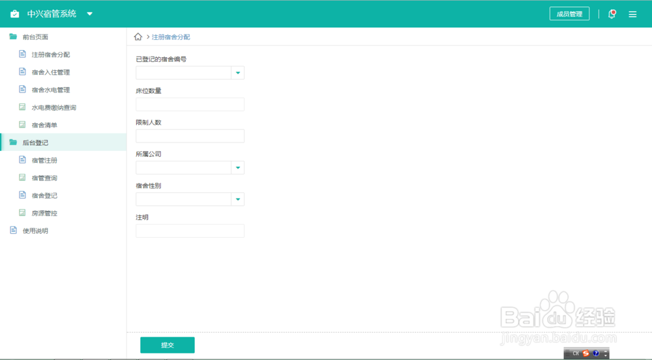The height and width of the screenshot is (360, 652).
Task: Click the form icon beside 注册宿舍分配
Action: (x=22, y=54)
